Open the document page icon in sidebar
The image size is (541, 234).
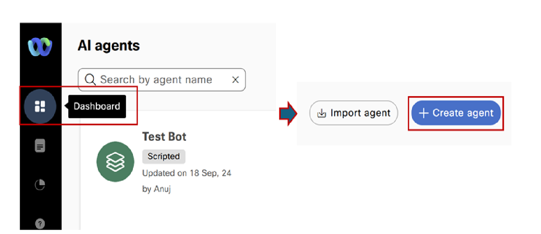click(x=40, y=147)
